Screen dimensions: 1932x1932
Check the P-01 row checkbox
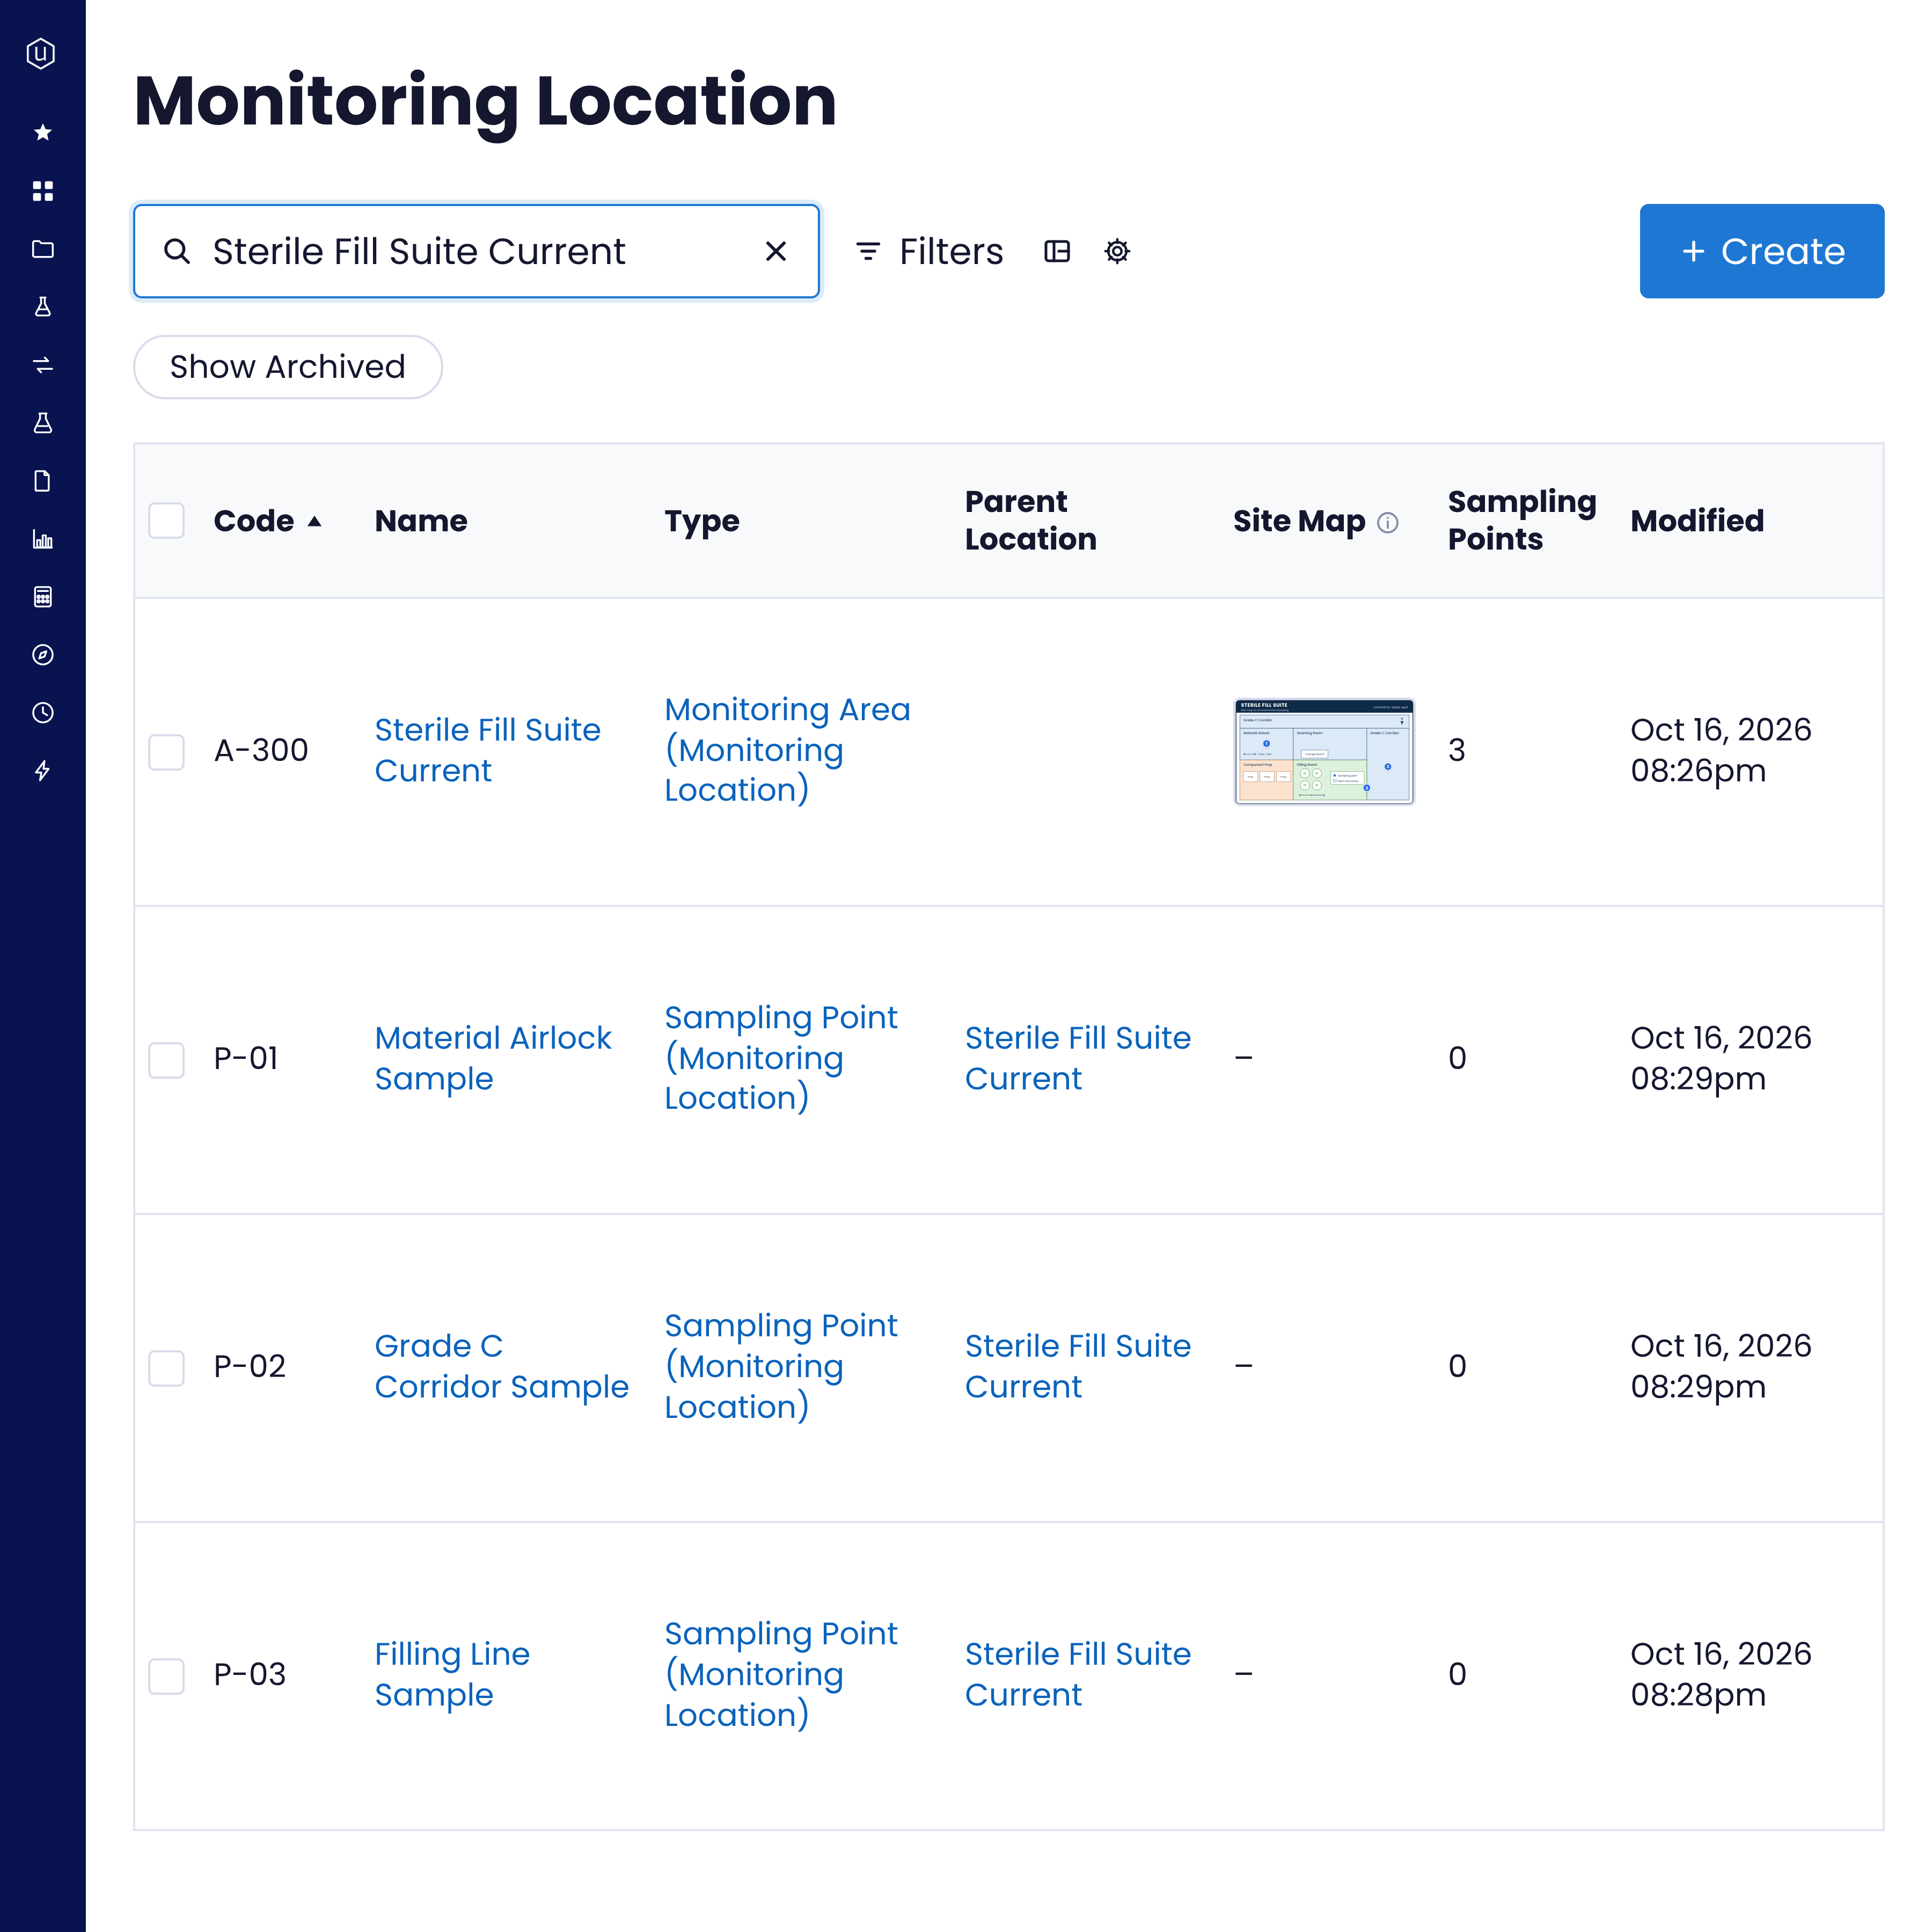tap(166, 1060)
